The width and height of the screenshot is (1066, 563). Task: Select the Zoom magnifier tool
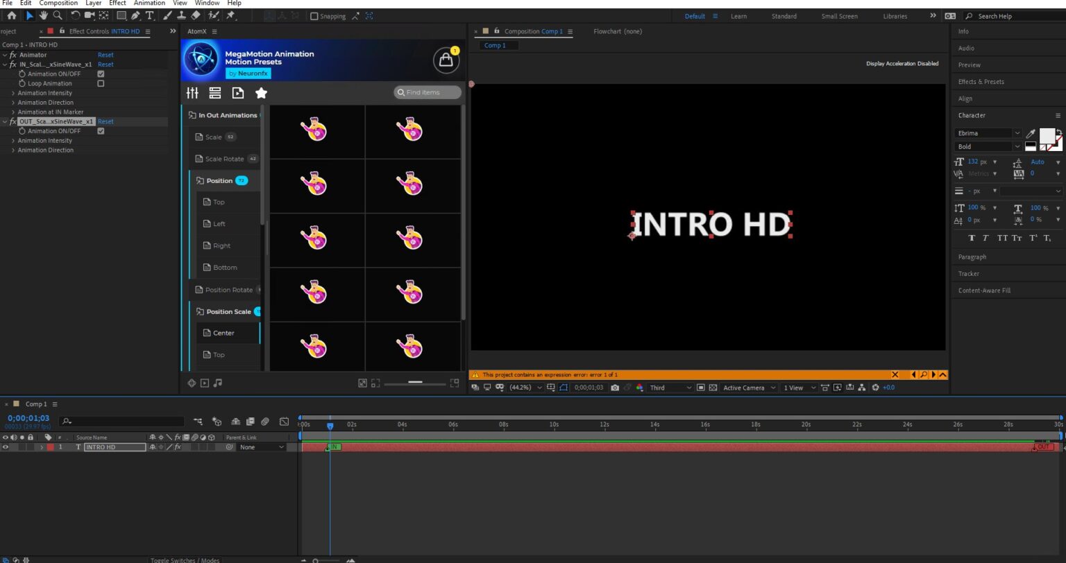[x=58, y=15]
